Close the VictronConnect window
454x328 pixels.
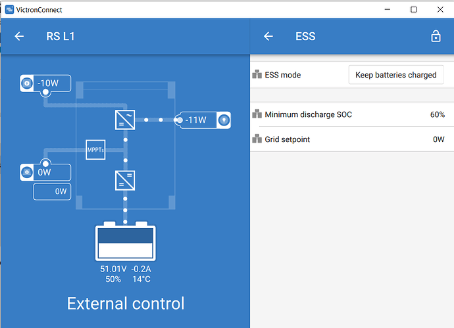tap(440, 10)
